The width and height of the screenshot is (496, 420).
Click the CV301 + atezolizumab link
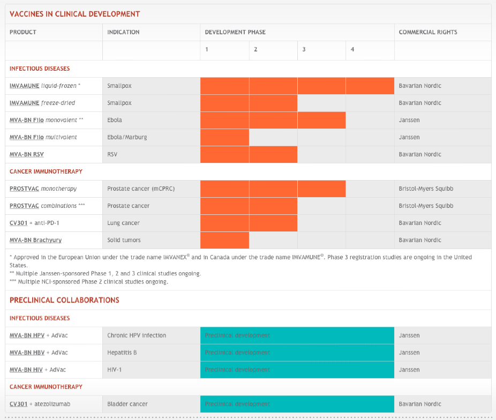[x=18, y=404]
